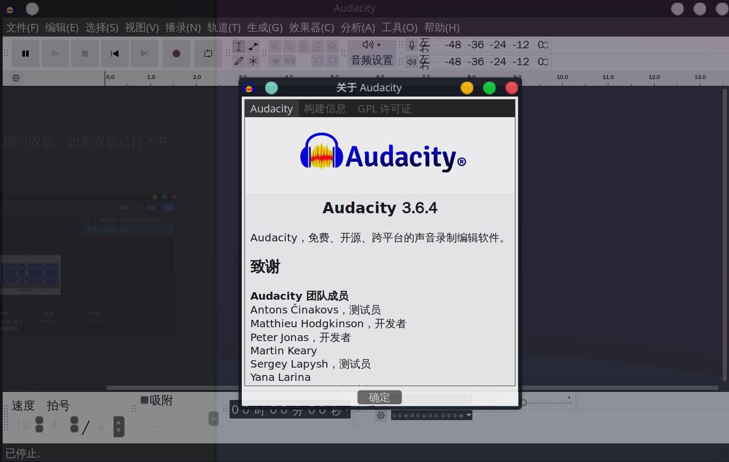Image resolution: width=729 pixels, height=462 pixels.
Task: Open the 效果器(C) menu
Action: click(x=311, y=28)
